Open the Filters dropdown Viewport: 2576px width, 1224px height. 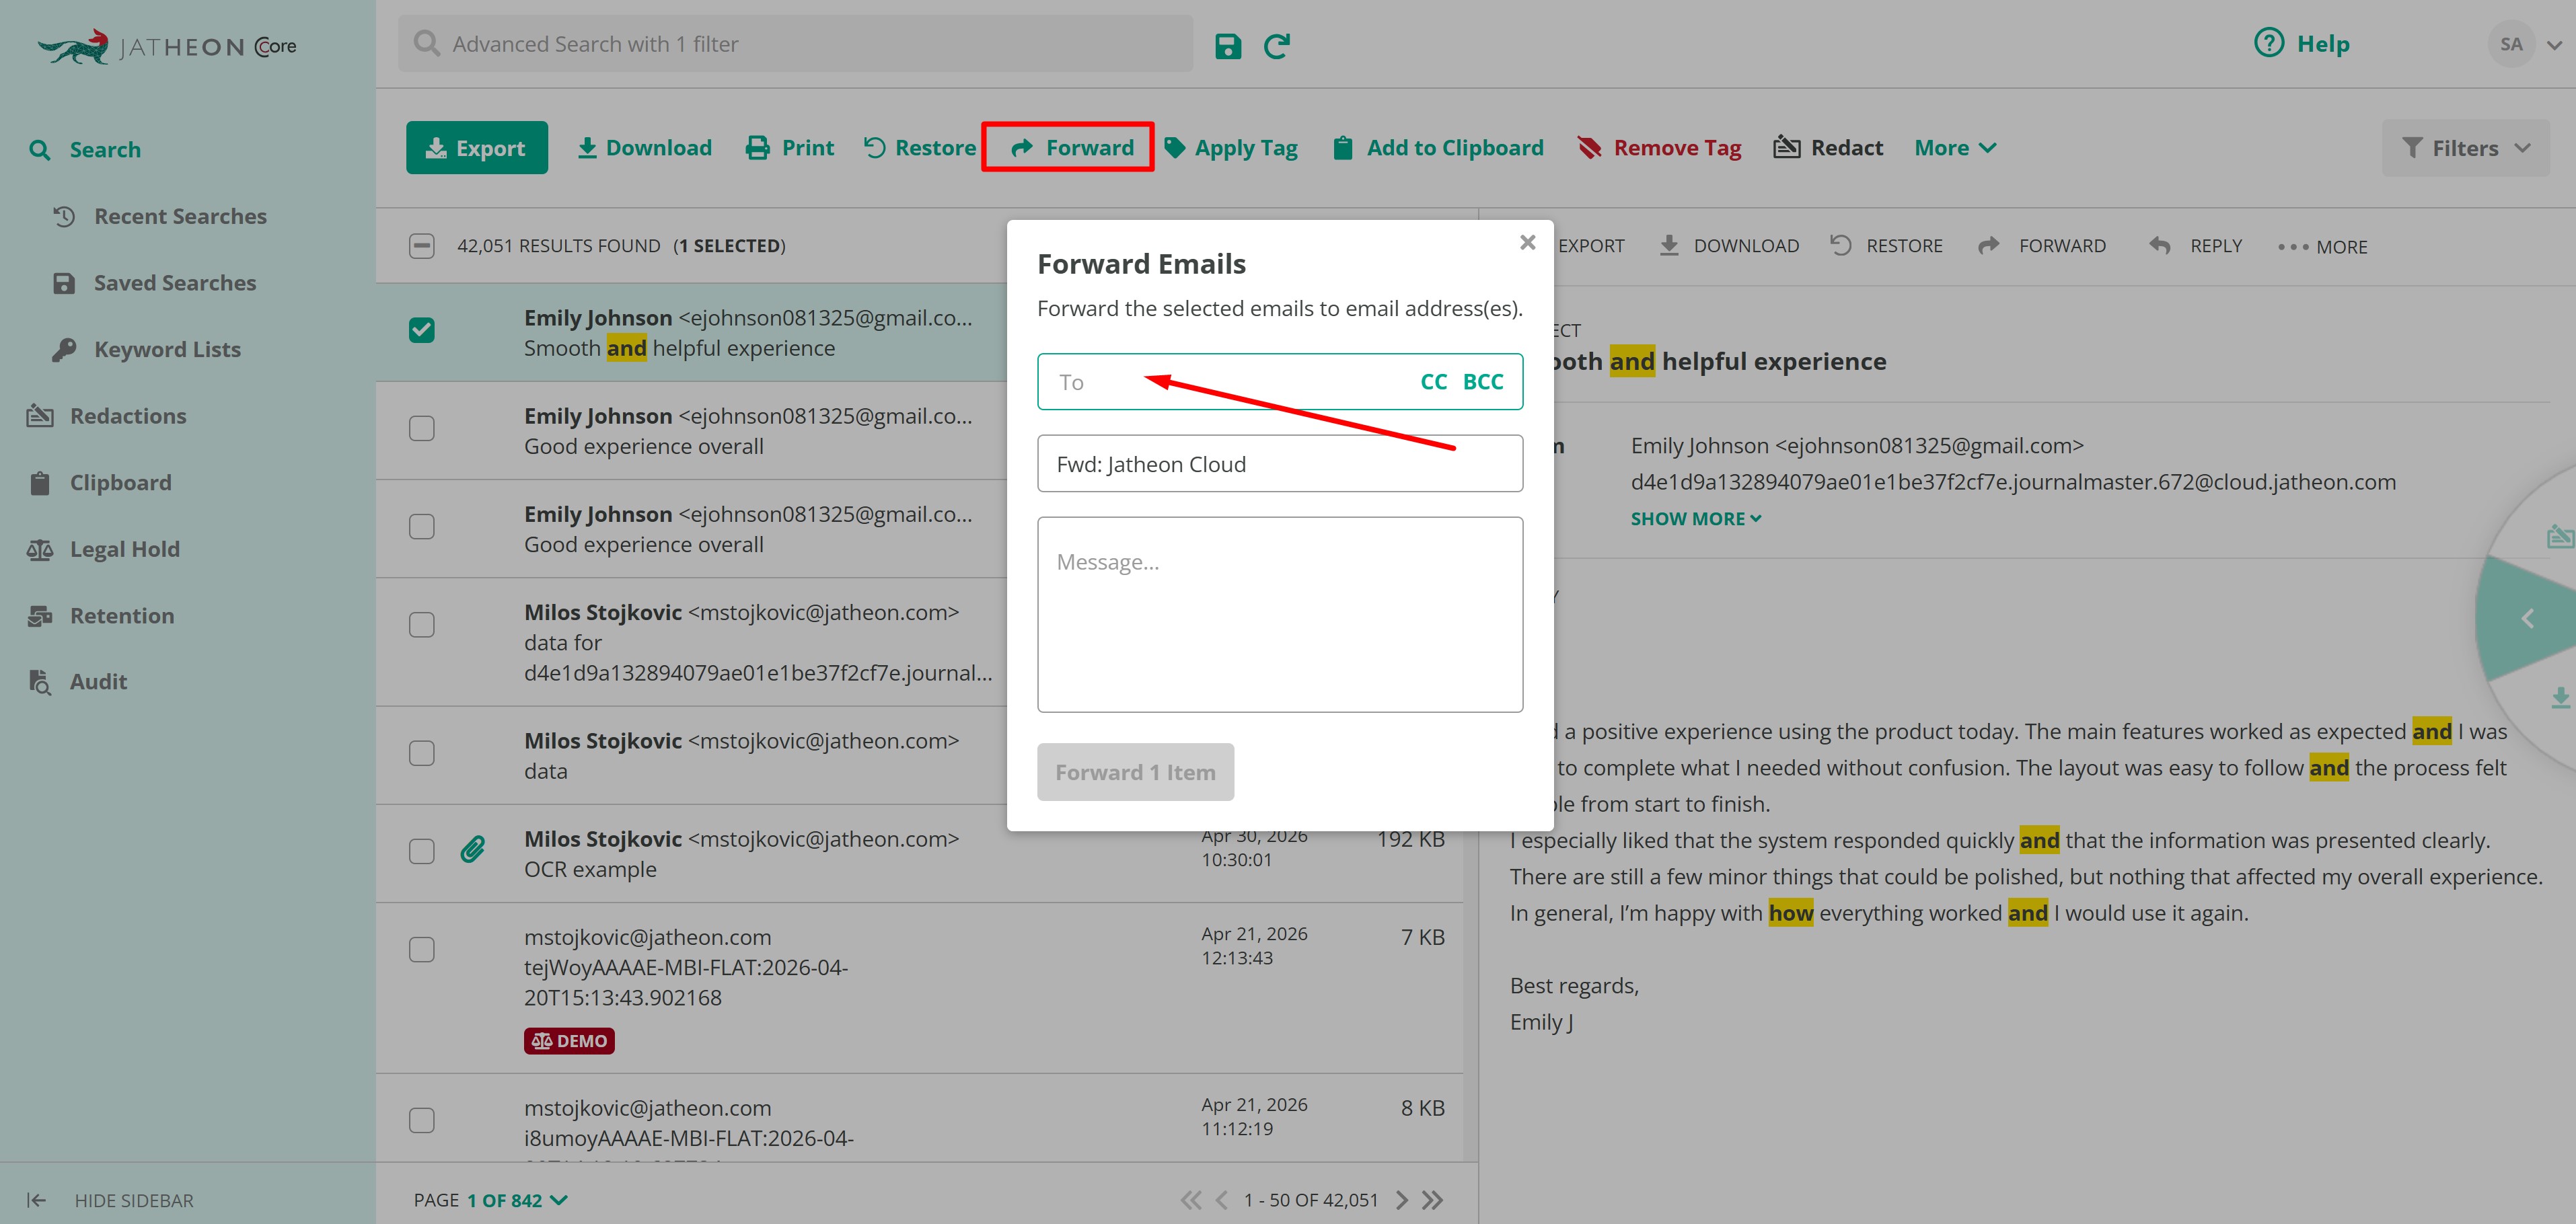click(x=2466, y=148)
